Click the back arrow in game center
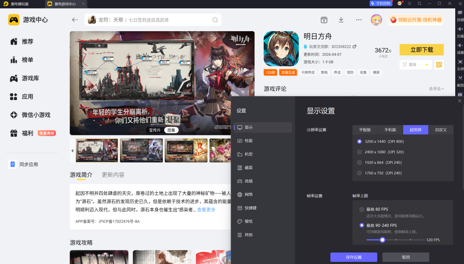Screen dimensions: 464x264 coord(75,20)
